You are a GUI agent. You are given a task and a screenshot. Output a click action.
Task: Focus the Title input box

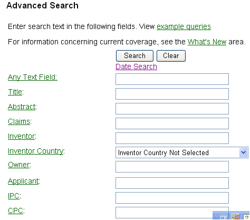[x=172, y=94]
